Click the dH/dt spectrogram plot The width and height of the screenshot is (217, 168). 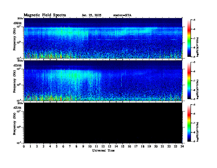tap(103, 38)
